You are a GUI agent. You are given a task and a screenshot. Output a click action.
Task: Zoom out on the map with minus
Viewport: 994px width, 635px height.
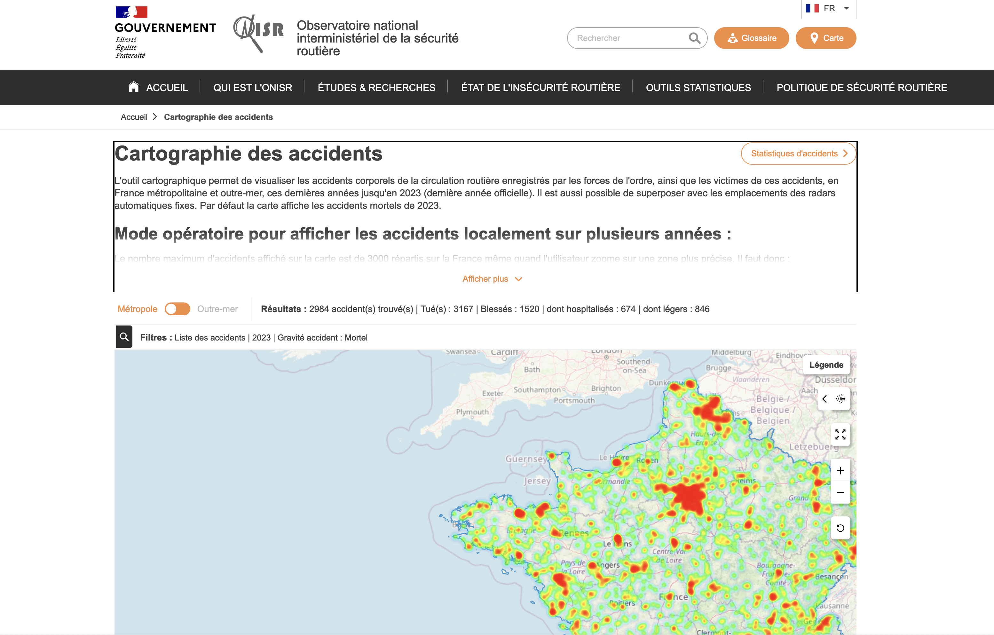pyautogui.click(x=840, y=492)
